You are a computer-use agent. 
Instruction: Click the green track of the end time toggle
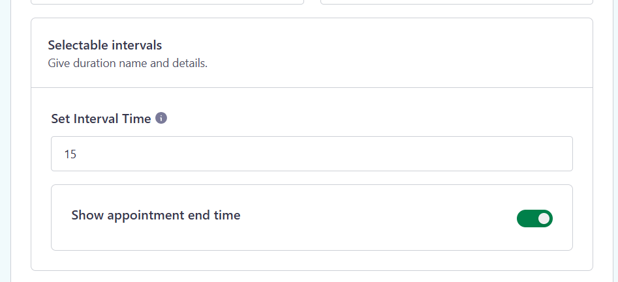tap(526, 219)
